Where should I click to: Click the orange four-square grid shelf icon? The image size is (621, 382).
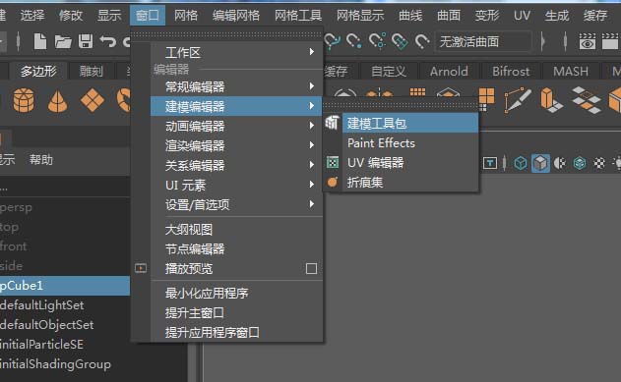[x=486, y=99]
